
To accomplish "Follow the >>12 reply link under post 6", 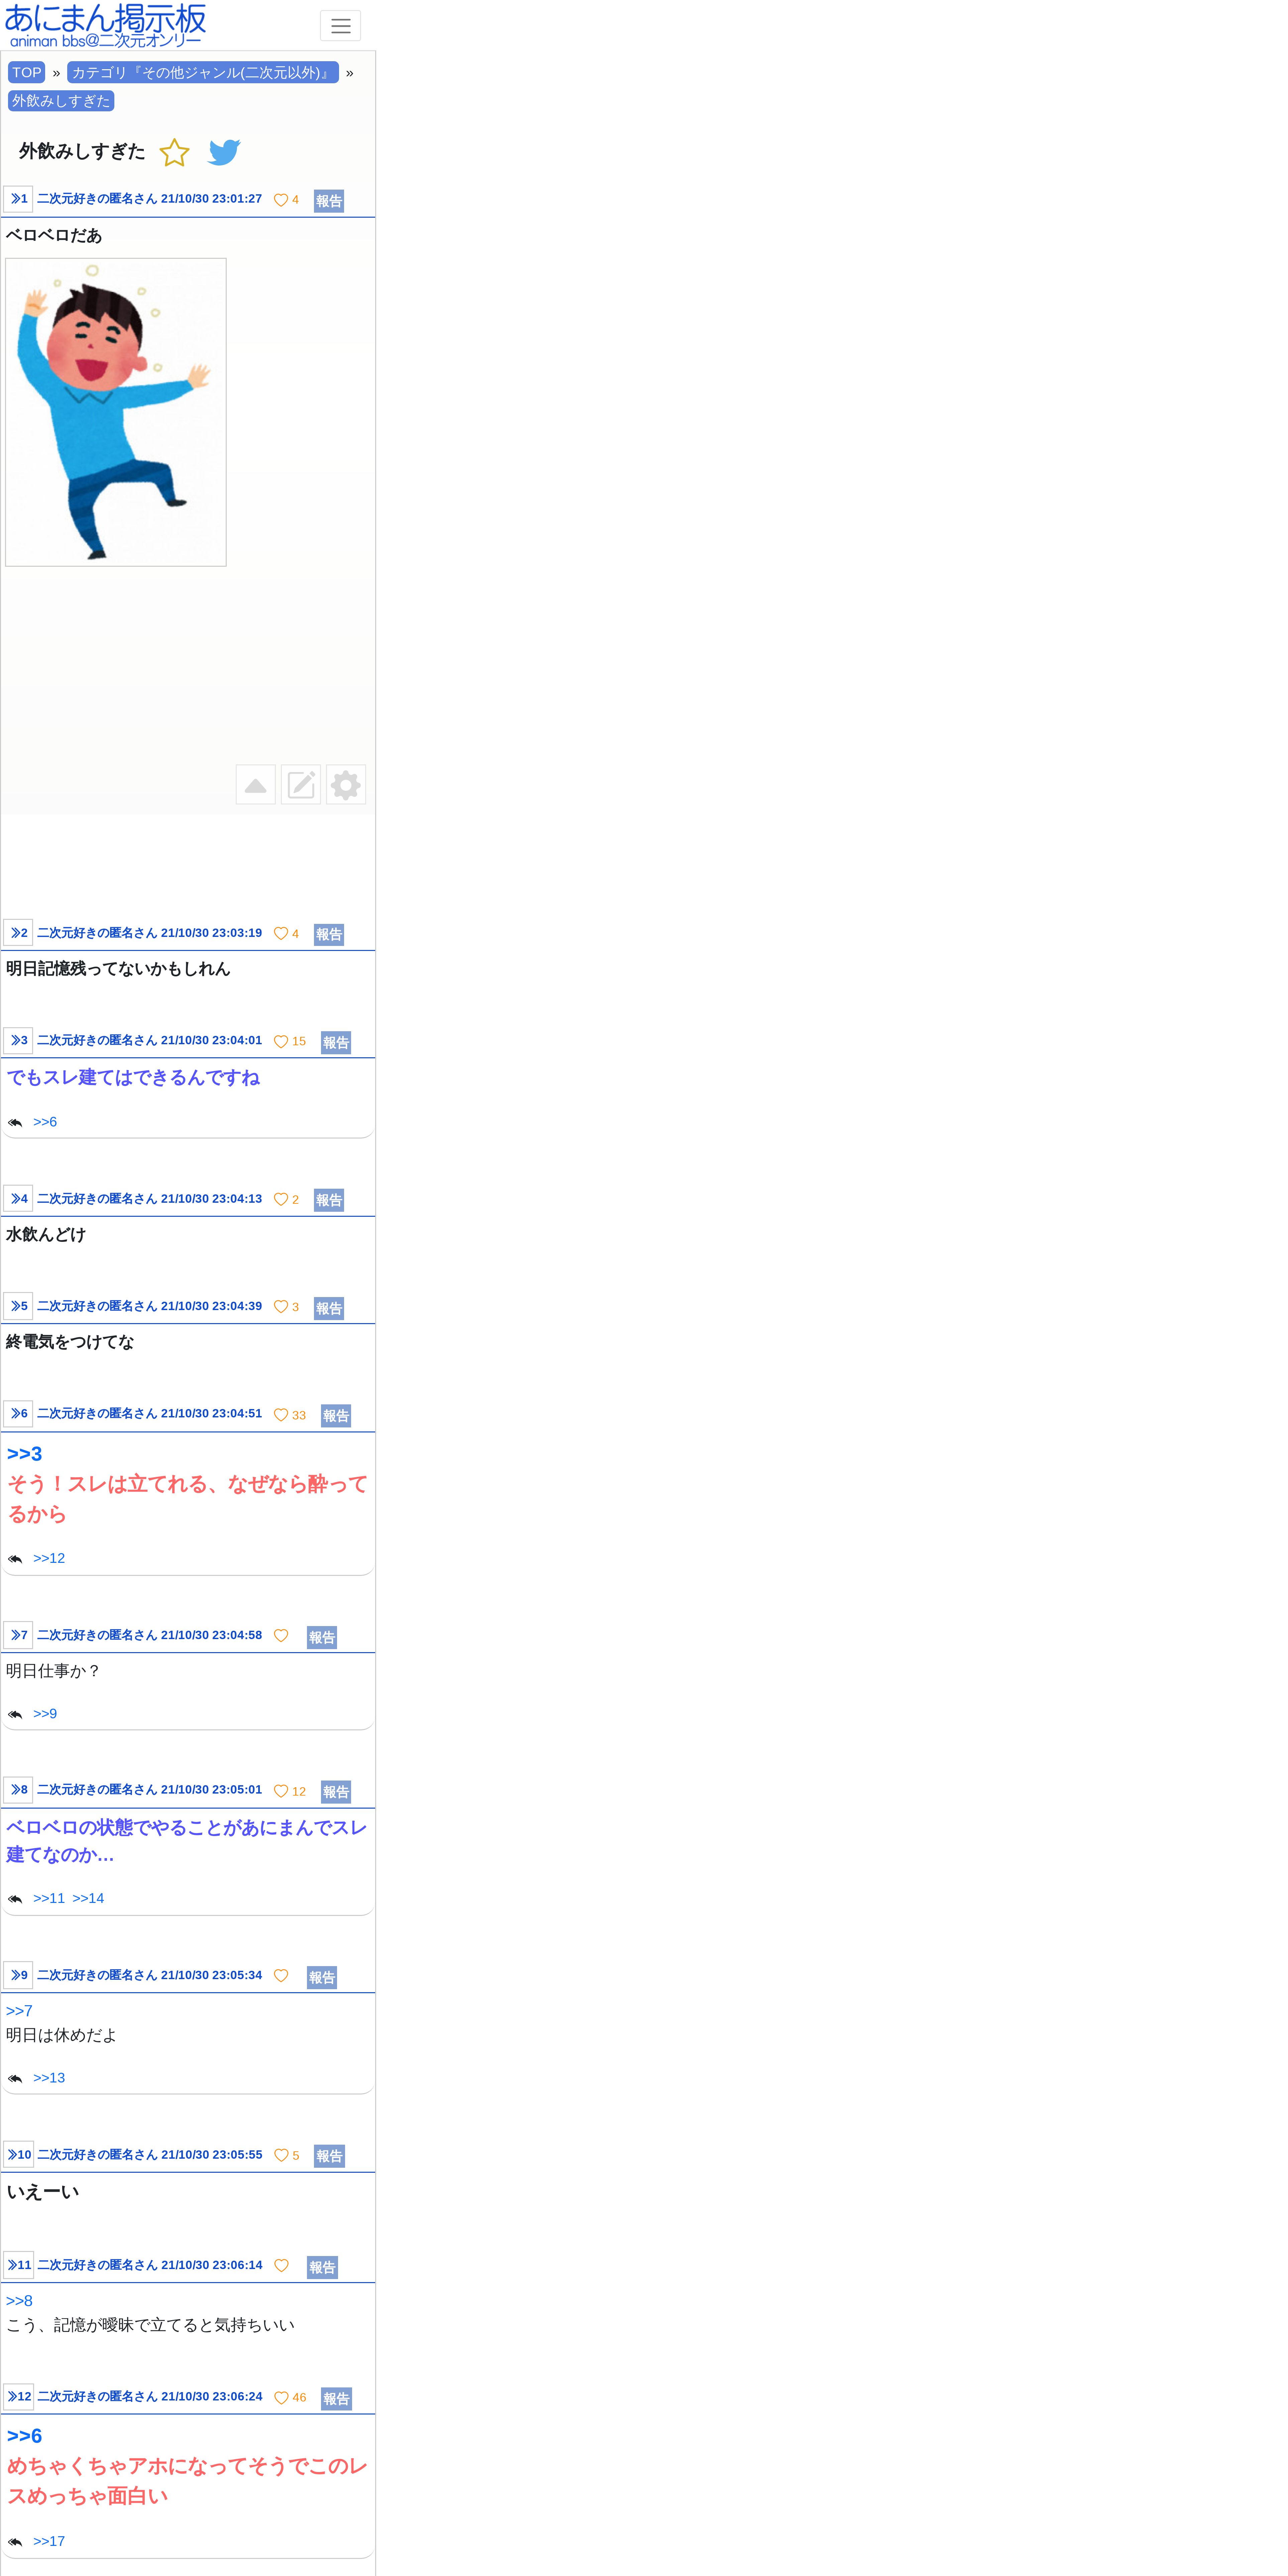I will pyautogui.click(x=49, y=1558).
